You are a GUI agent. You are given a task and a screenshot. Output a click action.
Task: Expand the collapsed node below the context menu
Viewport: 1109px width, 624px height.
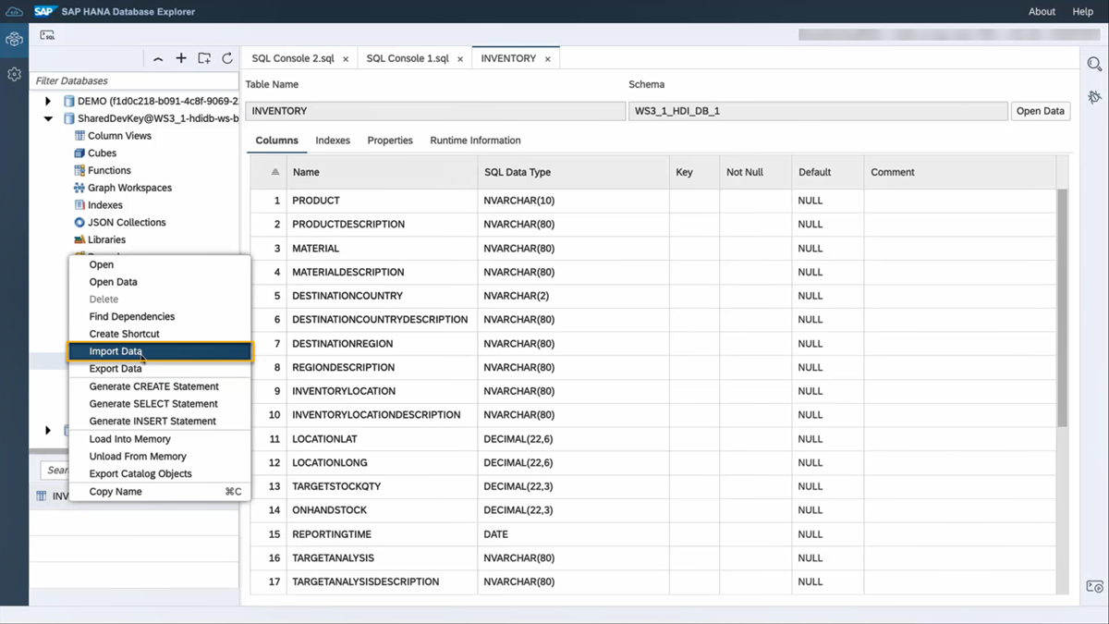pos(48,430)
